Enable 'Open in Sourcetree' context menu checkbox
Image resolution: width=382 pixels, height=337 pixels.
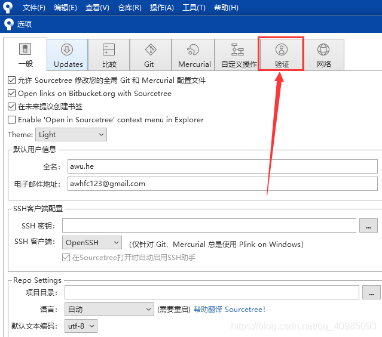(x=12, y=120)
